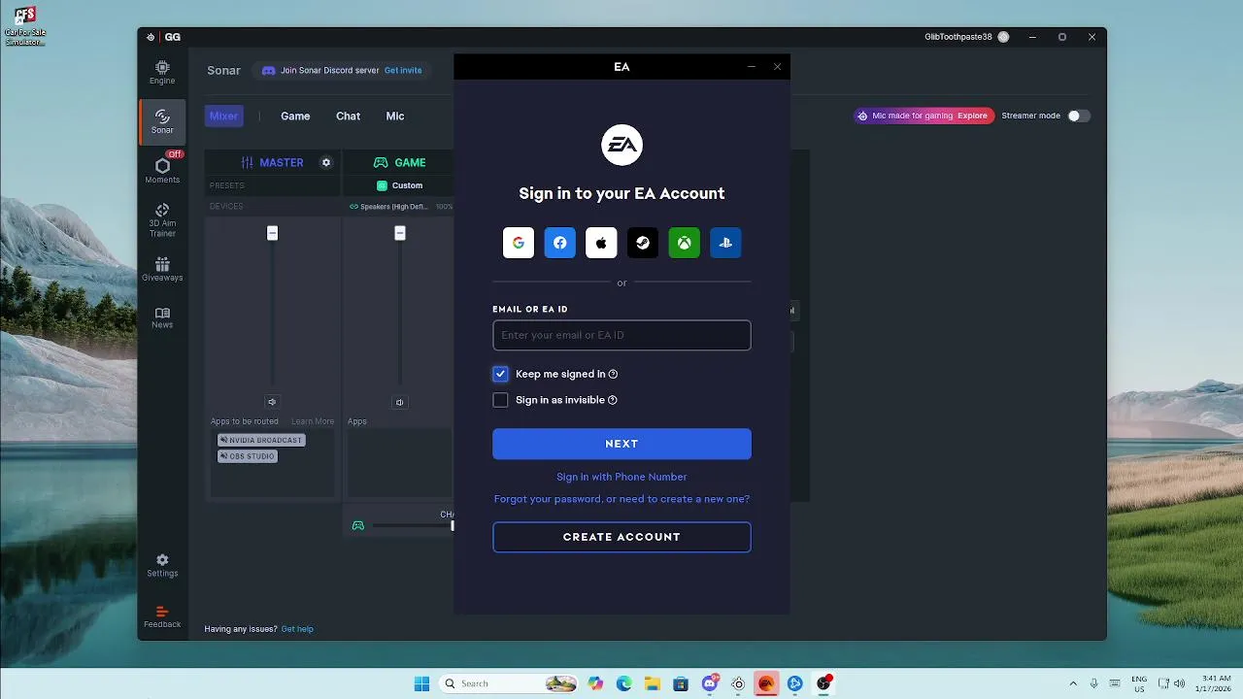Viewport: 1243px width, 699px height.
Task: Sign in with the Google icon
Action: click(519, 243)
